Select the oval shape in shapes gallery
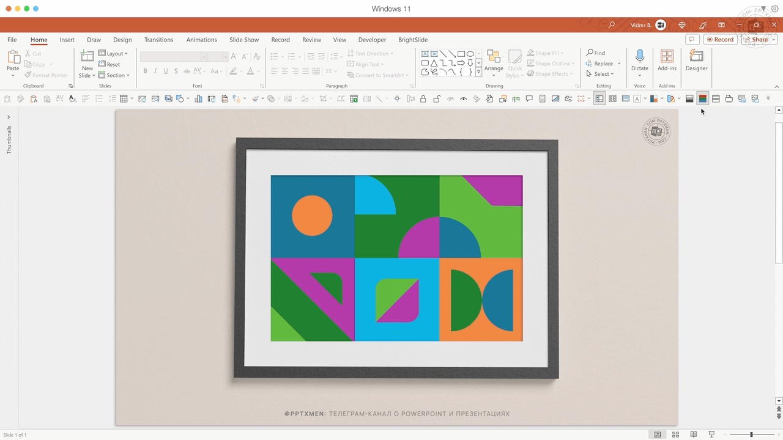Viewport: 783px width, 440px height. tap(470, 54)
